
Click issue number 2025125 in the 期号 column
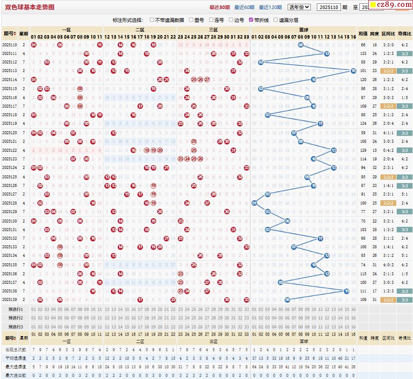(x=9, y=177)
